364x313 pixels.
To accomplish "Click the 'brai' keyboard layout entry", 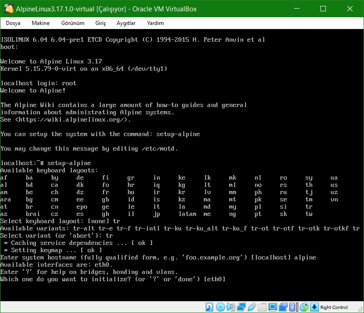I will point(33,214).
